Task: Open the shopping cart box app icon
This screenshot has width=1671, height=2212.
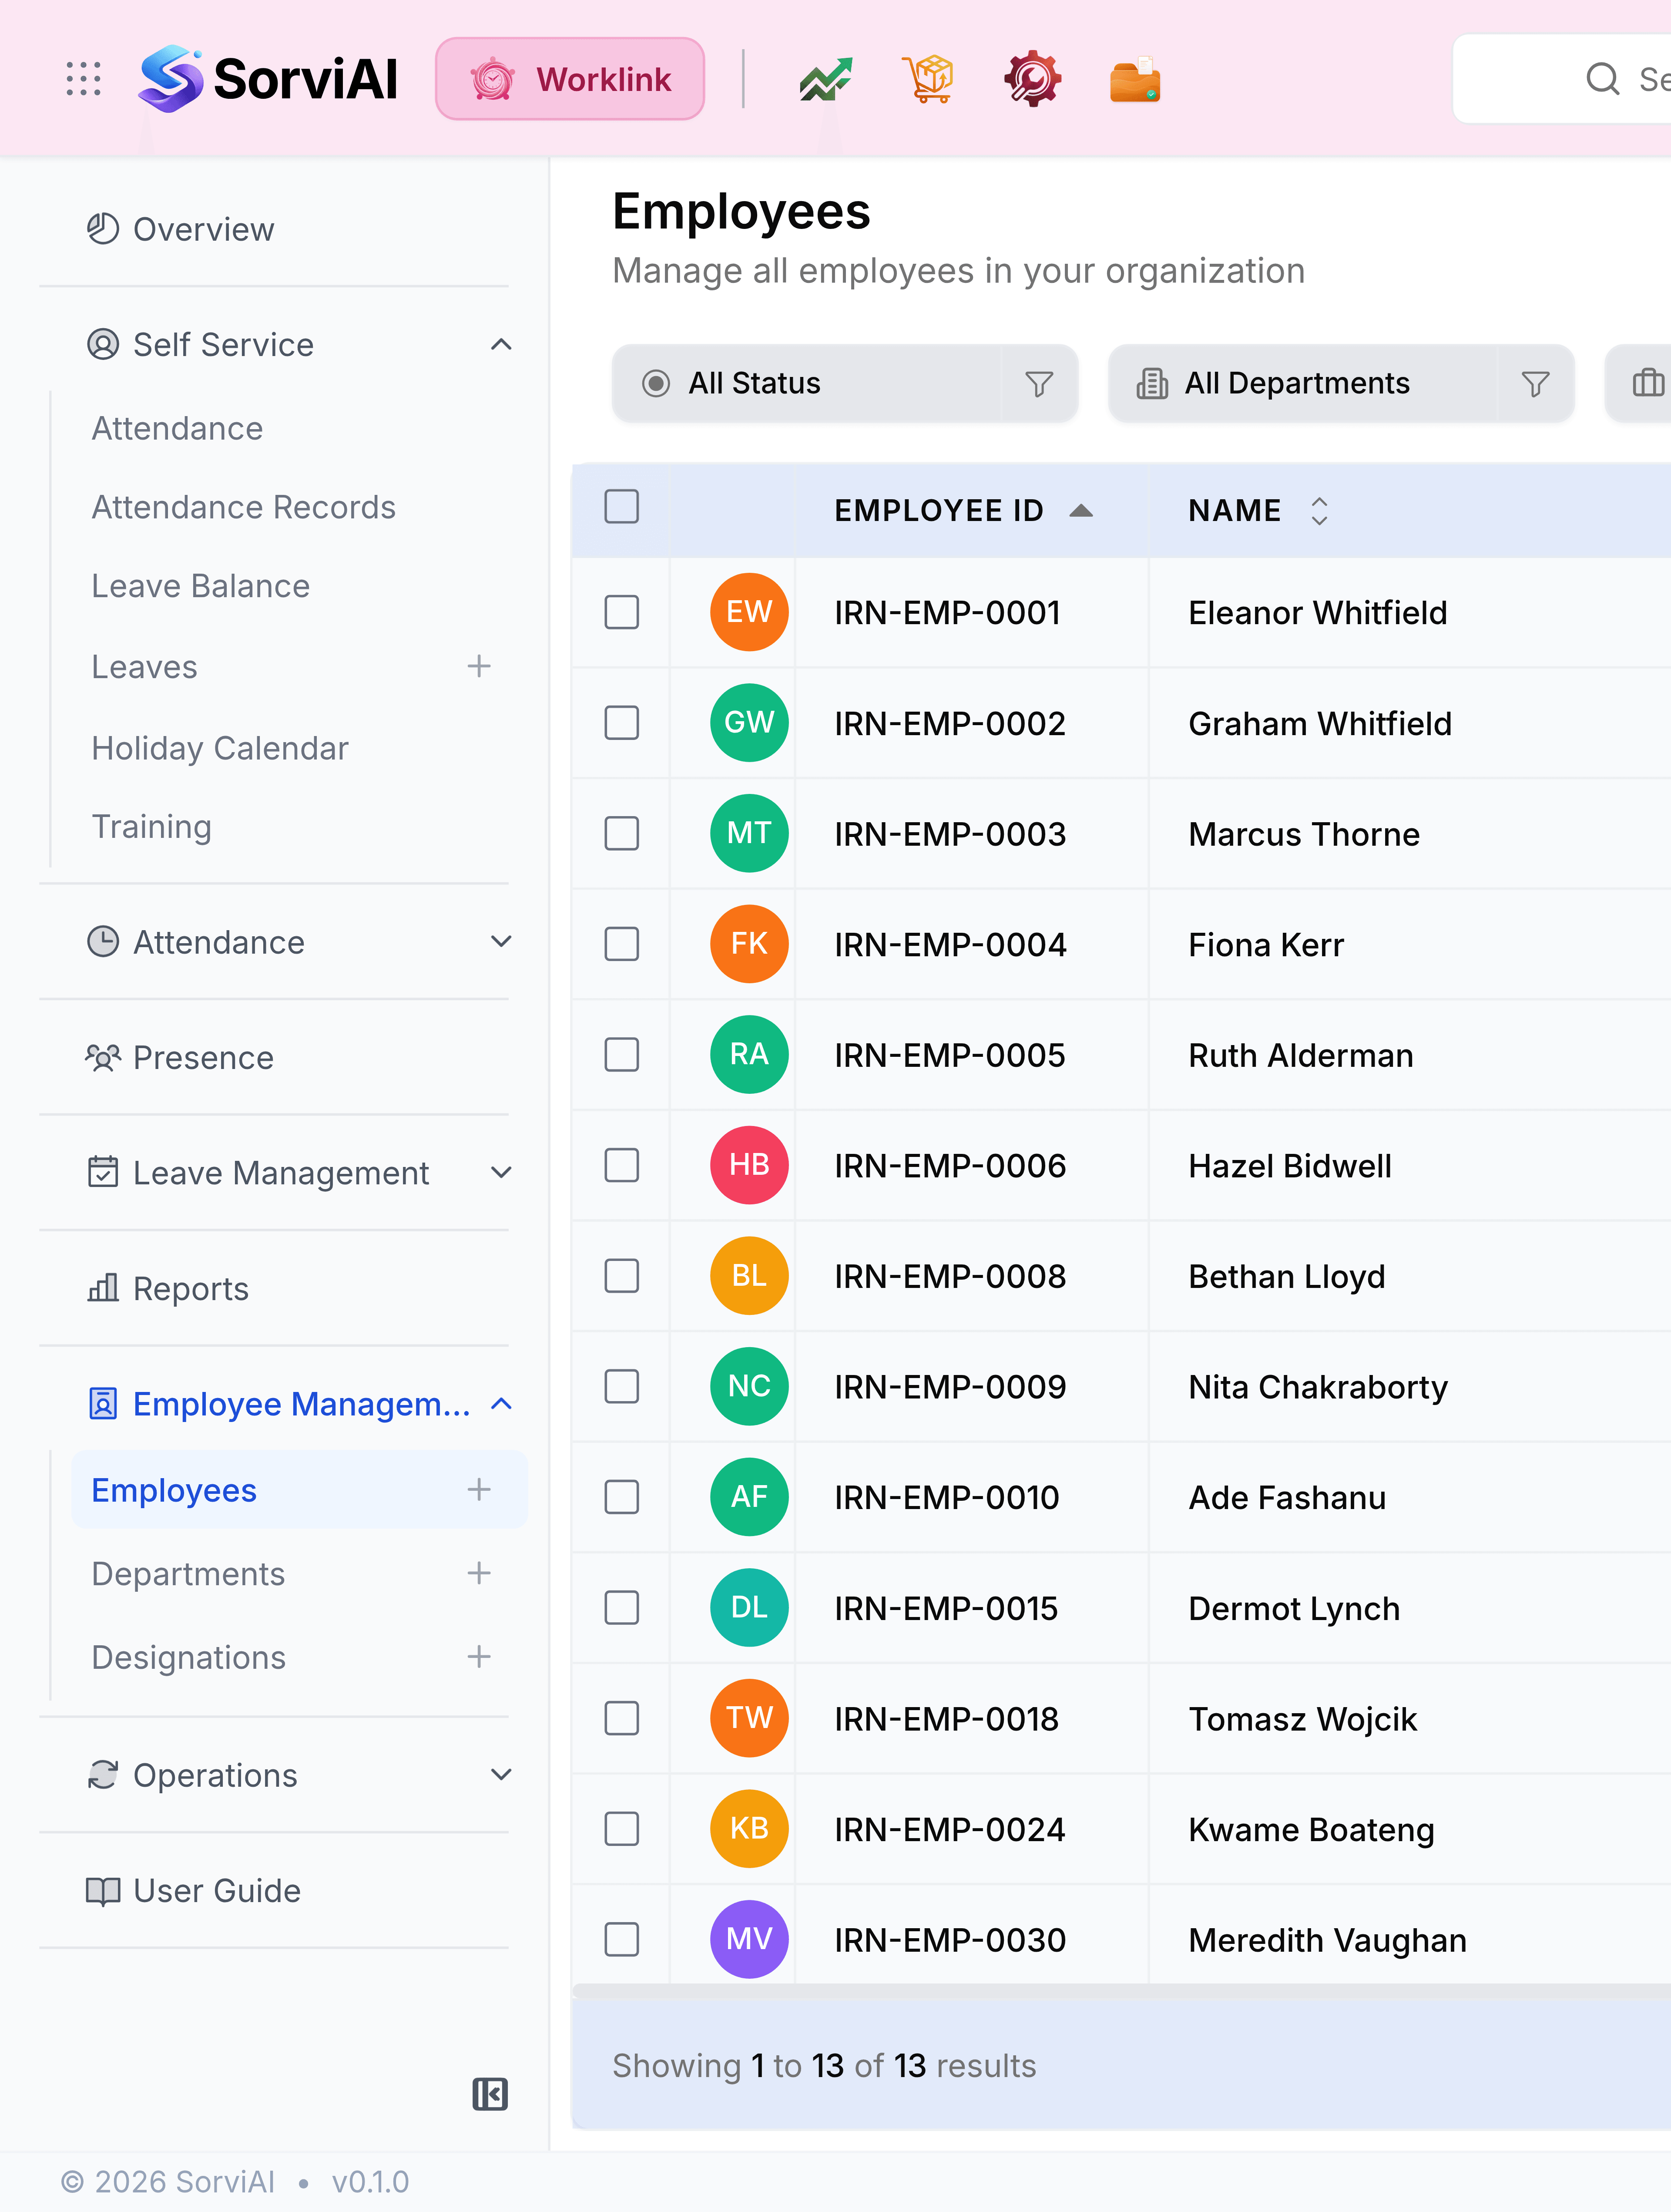Action: point(929,79)
